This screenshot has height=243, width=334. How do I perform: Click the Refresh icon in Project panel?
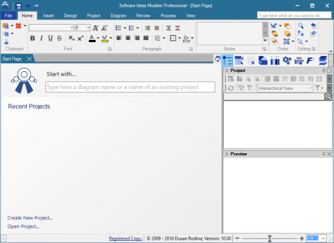point(231,88)
